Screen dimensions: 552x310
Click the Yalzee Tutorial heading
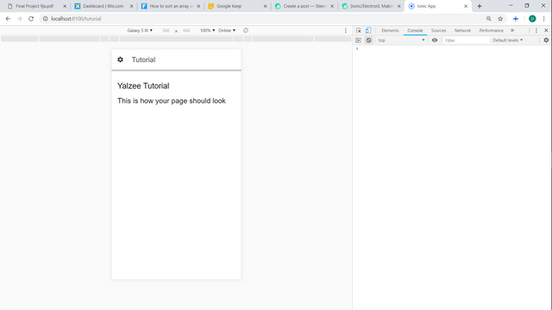point(143,86)
